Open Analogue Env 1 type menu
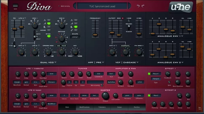 (x=170, y=36)
